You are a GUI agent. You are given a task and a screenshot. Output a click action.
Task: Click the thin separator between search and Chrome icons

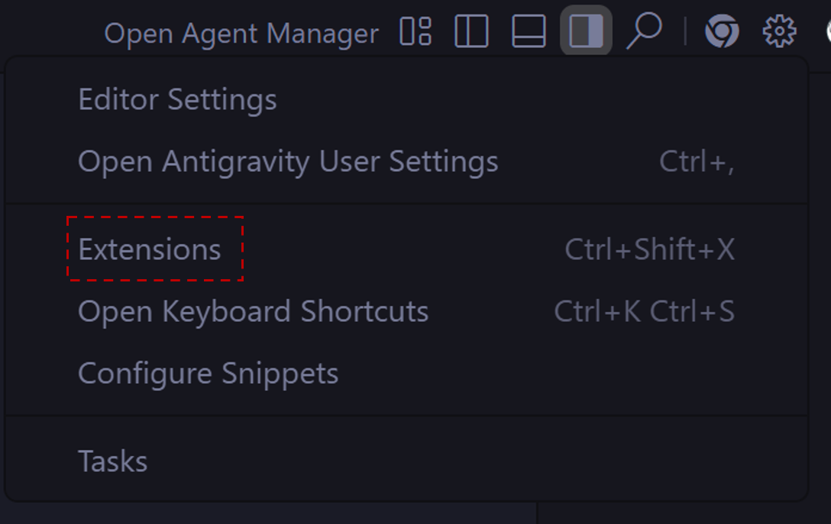pos(685,31)
